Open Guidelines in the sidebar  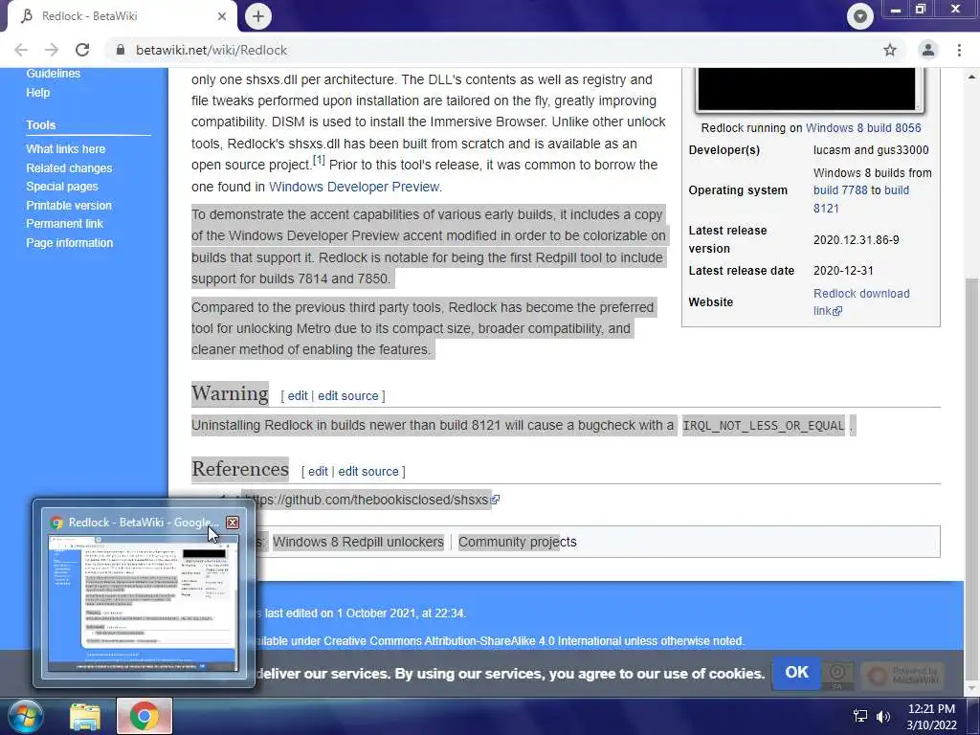point(54,73)
